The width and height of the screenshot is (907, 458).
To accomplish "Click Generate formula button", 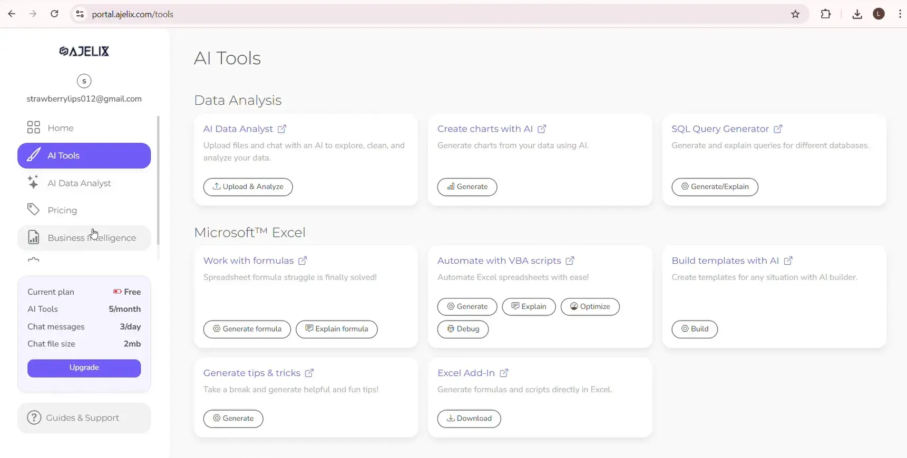I will click(x=247, y=329).
